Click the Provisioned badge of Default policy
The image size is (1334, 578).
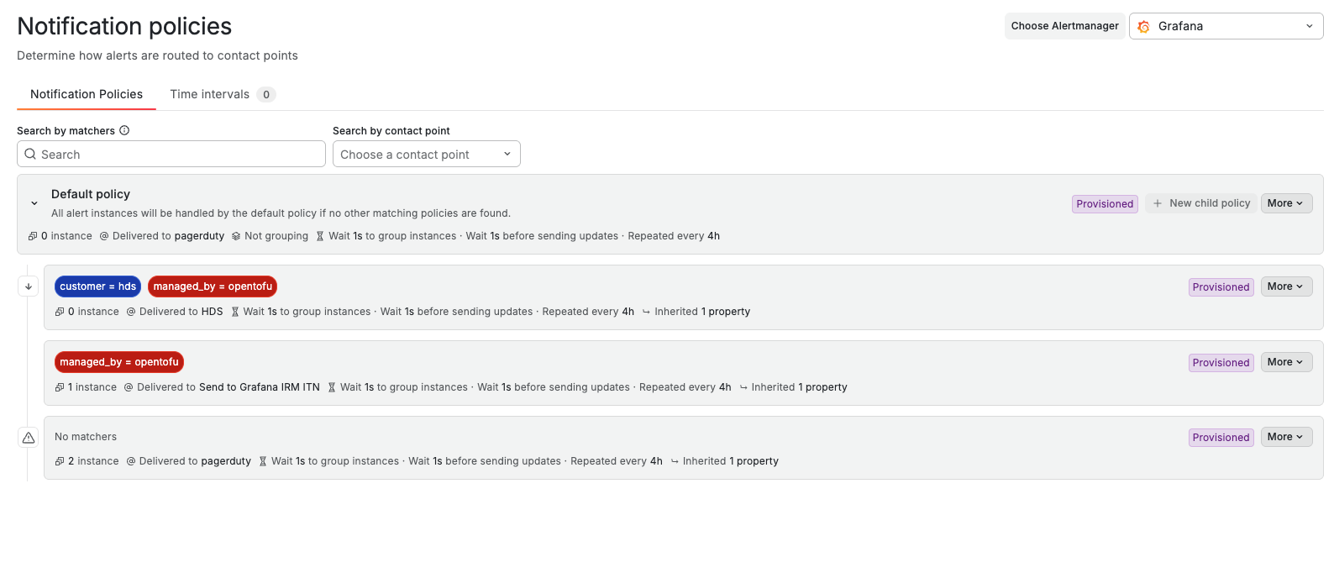coord(1105,204)
